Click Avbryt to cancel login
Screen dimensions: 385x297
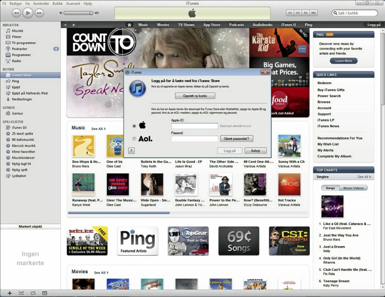point(255,150)
